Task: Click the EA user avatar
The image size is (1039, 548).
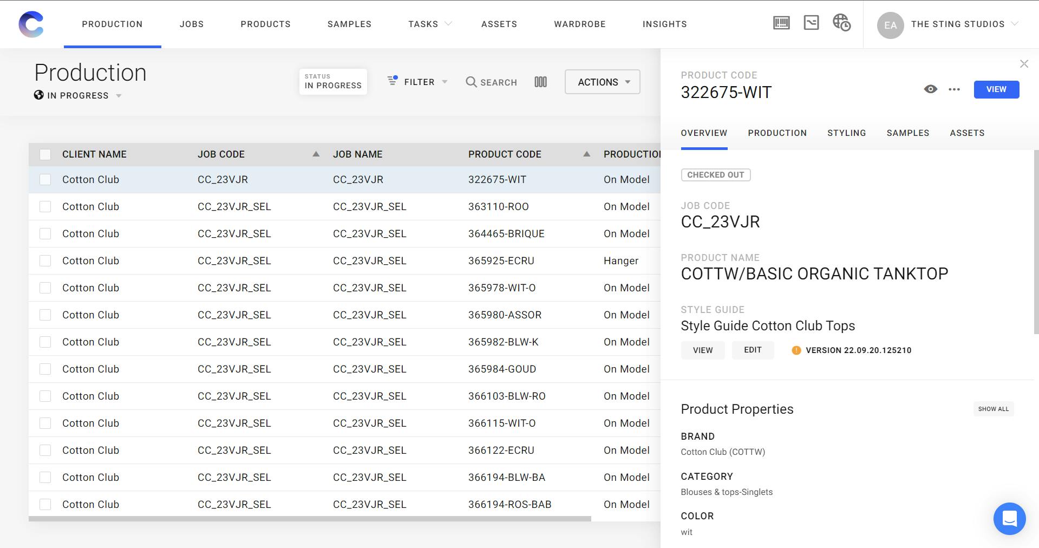Action: click(890, 25)
